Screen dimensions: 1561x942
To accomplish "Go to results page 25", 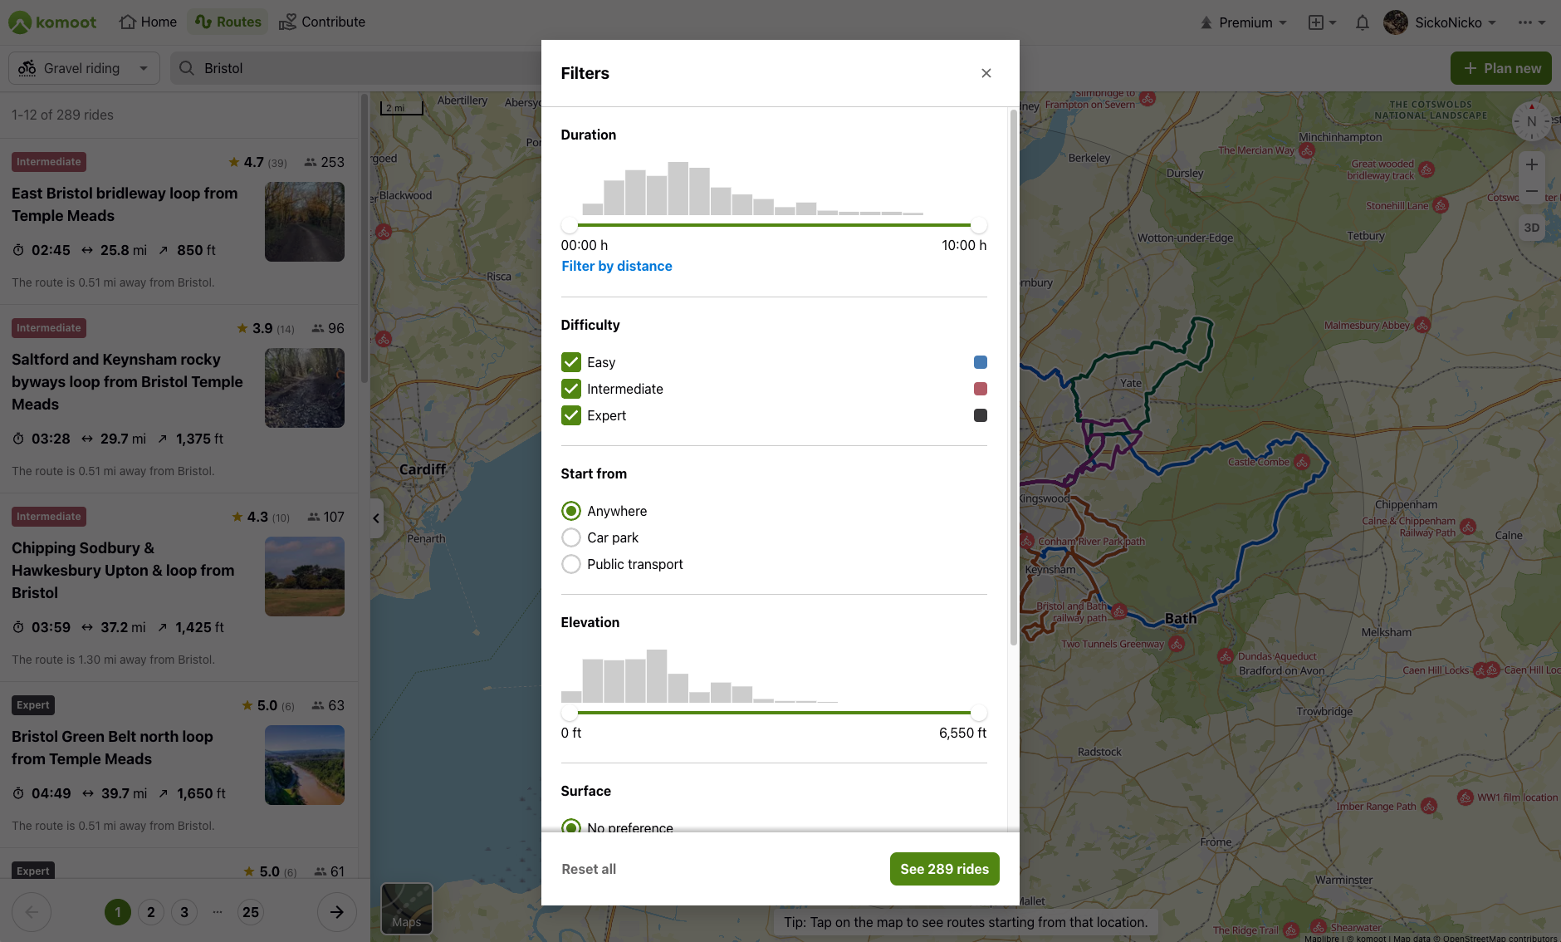I will 251,912.
